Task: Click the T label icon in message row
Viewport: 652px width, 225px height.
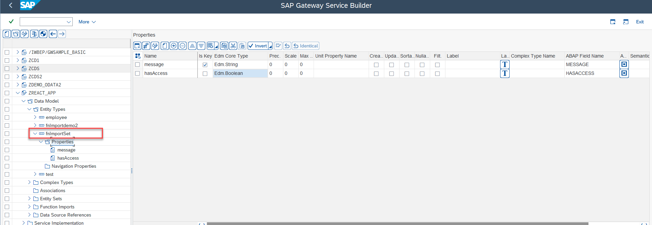Action: pyautogui.click(x=505, y=64)
